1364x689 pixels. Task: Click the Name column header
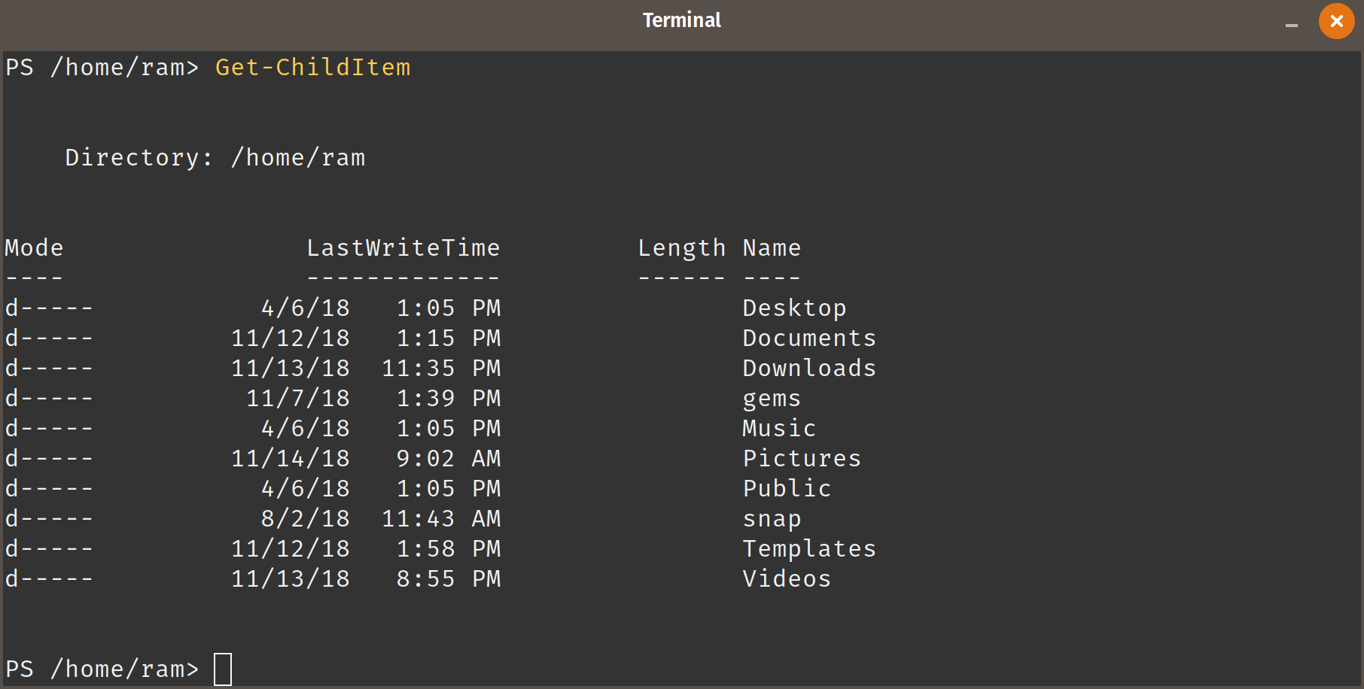coord(772,248)
